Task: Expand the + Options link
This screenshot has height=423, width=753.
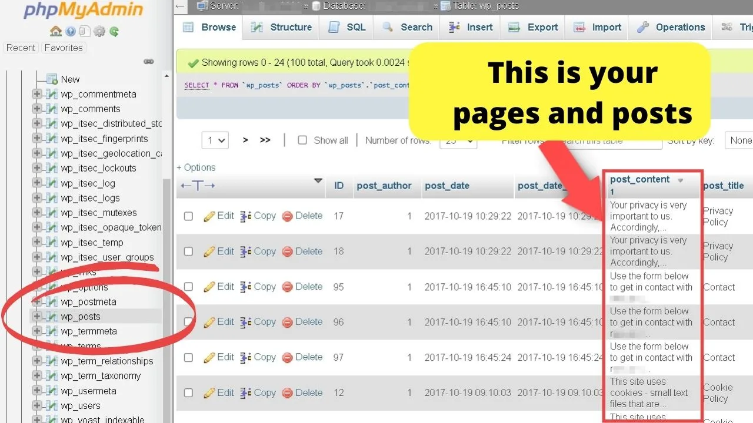Action: point(196,167)
